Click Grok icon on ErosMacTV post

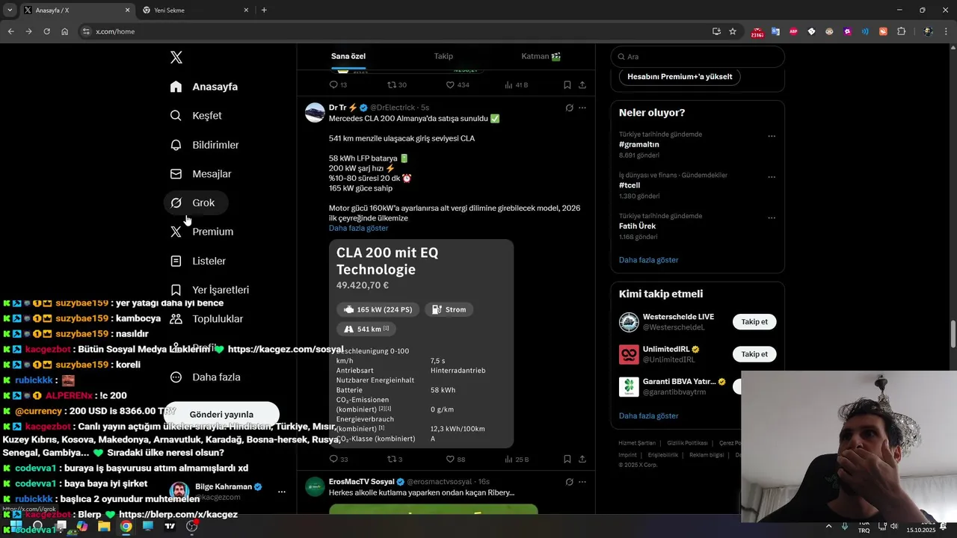(x=569, y=482)
